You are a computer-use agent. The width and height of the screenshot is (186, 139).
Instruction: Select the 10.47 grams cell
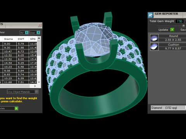pyautogui.click(x=10, y=51)
